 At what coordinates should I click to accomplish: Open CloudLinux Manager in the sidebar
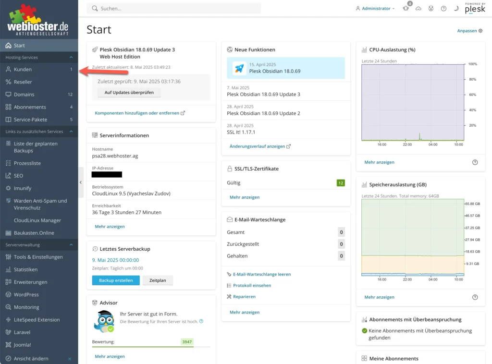coord(39,220)
